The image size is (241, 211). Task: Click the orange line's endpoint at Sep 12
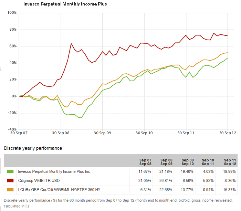[228, 53]
